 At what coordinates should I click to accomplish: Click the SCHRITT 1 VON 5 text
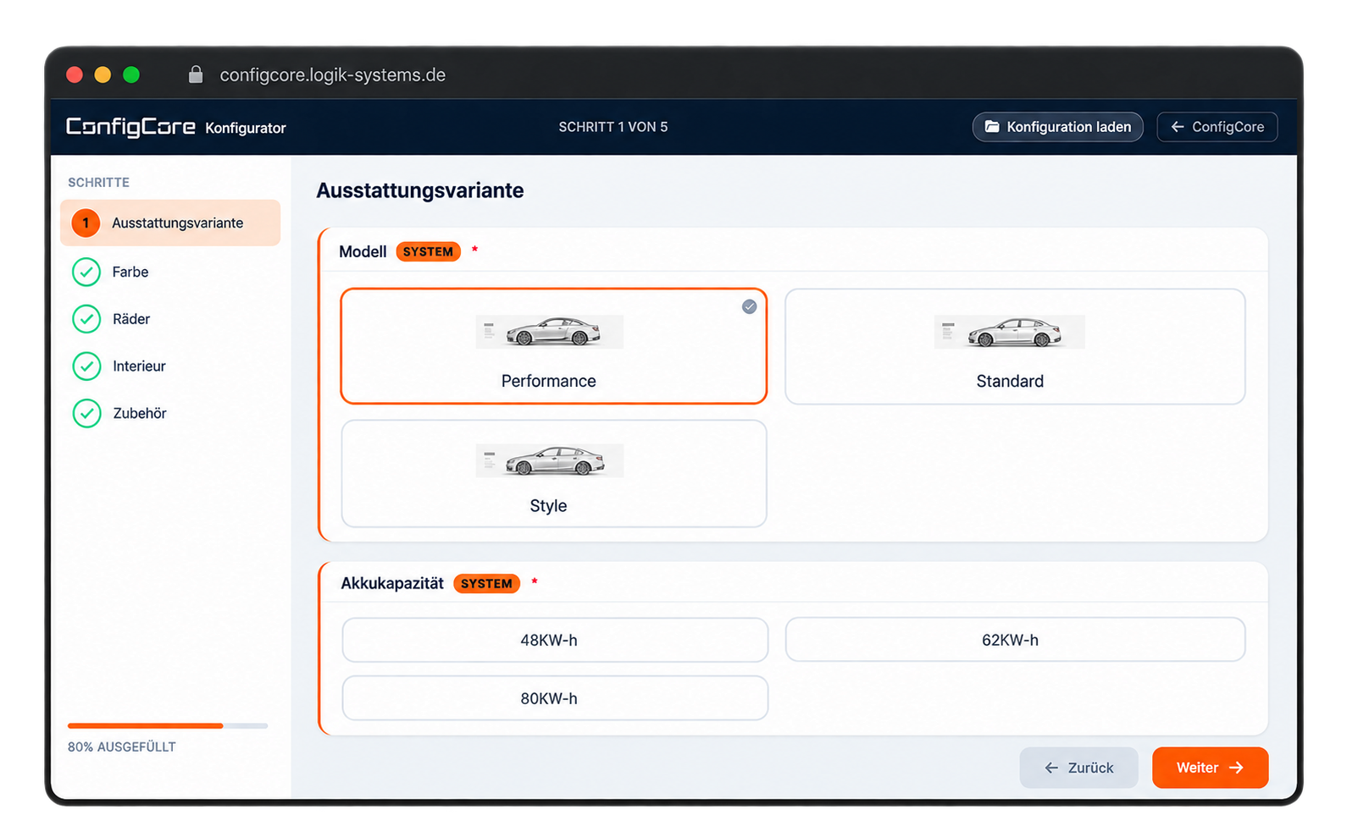coord(613,127)
